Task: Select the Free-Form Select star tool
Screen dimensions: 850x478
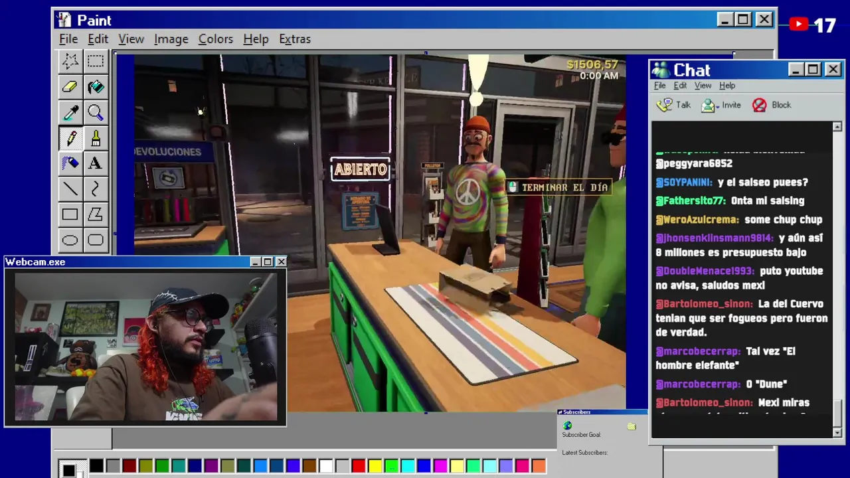Action: [70, 62]
